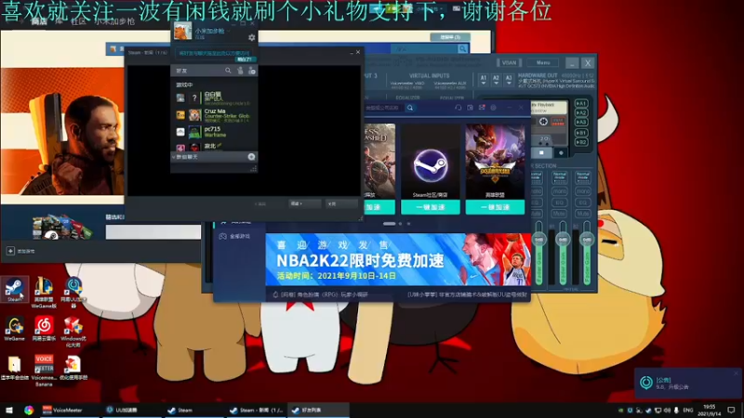The height and width of the screenshot is (418, 744).
Task: Open the Normal mode selector on last bus
Action: [x=583, y=177]
